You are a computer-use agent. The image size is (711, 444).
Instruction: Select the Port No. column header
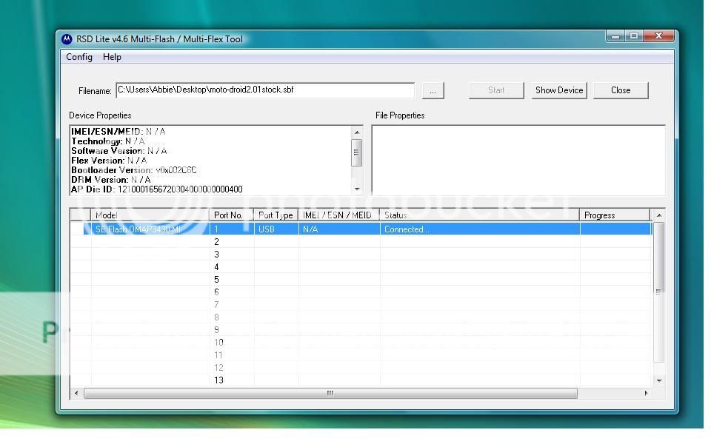[x=231, y=215]
